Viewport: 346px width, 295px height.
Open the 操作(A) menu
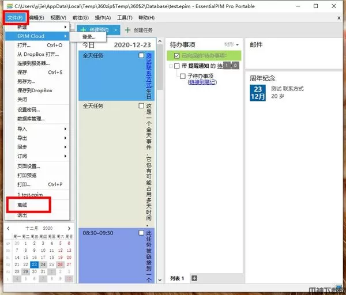point(103,18)
